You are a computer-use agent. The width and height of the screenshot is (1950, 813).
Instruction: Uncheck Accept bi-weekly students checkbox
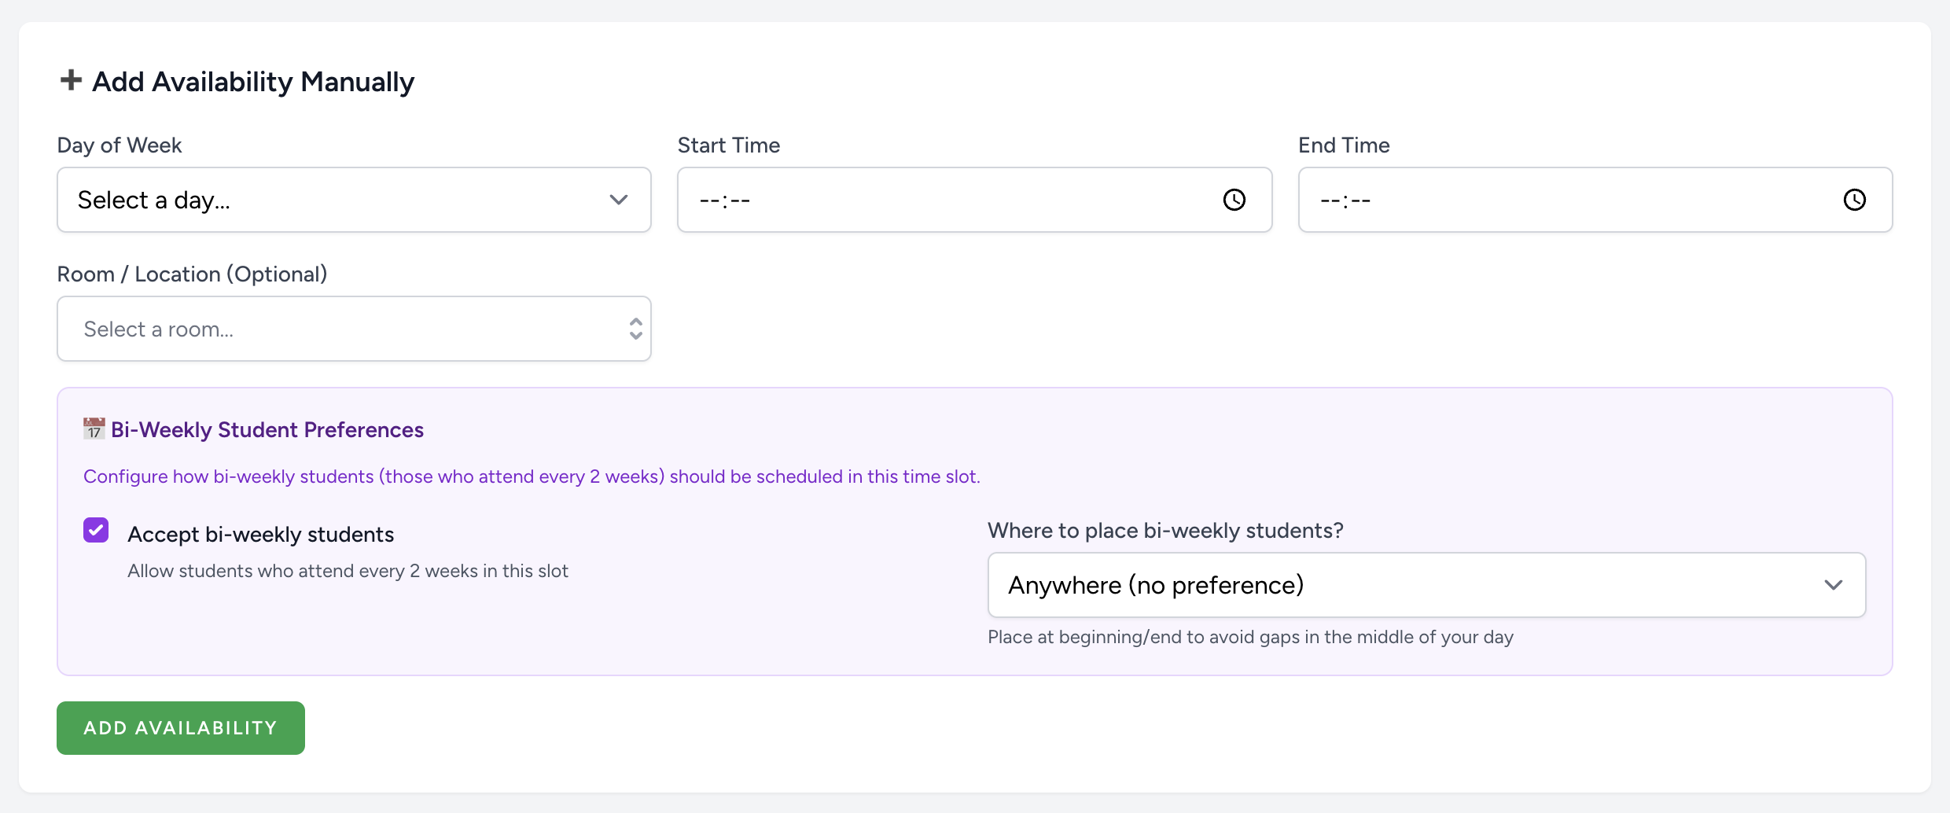pos(96,530)
